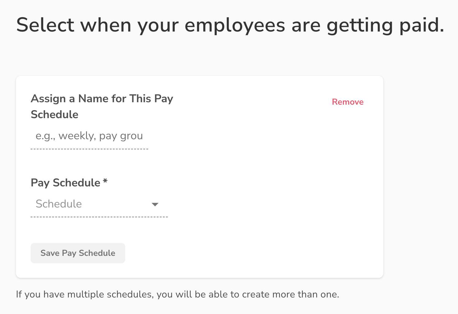Click the pay schedule name input field
This screenshot has height=314, width=458.
coord(89,136)
